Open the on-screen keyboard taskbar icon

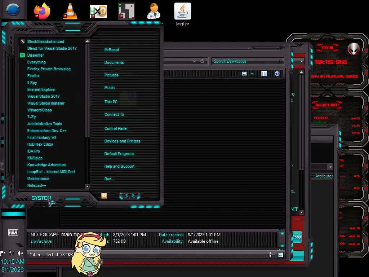(x=13, y=233)
